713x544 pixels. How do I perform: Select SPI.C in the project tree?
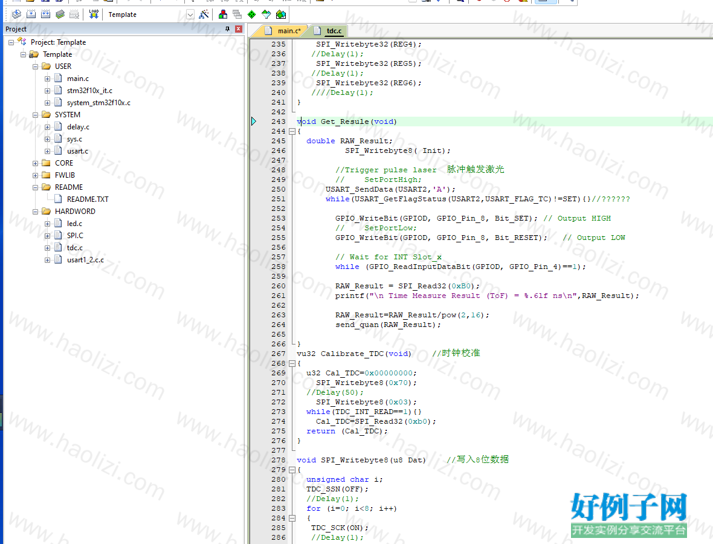pos(75,236)
